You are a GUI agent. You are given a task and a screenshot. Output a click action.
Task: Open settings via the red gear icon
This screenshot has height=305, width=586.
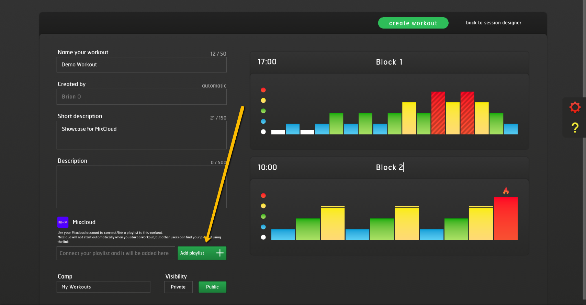pos(575,107)
